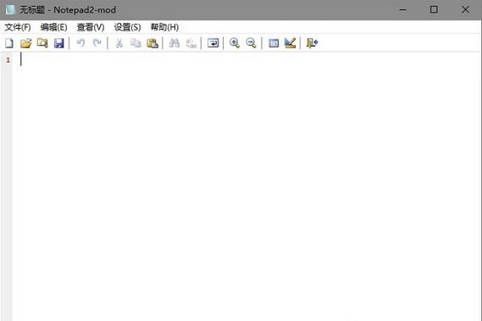Open the Replace tool icon
Image resolution: width=482 pixels, height=321 pixels.
coord(191,43)
